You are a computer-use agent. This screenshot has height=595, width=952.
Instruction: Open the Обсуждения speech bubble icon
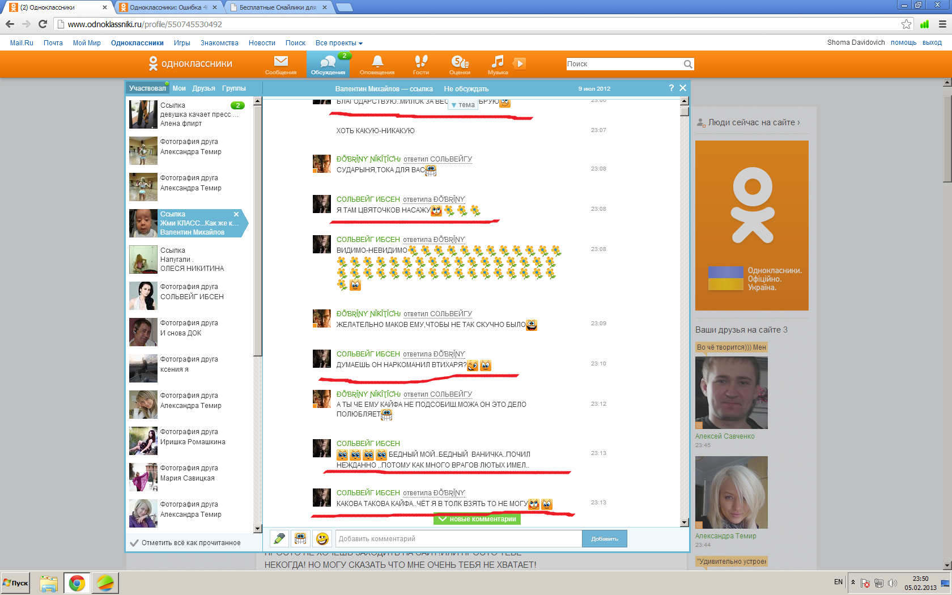pos(328,64)
